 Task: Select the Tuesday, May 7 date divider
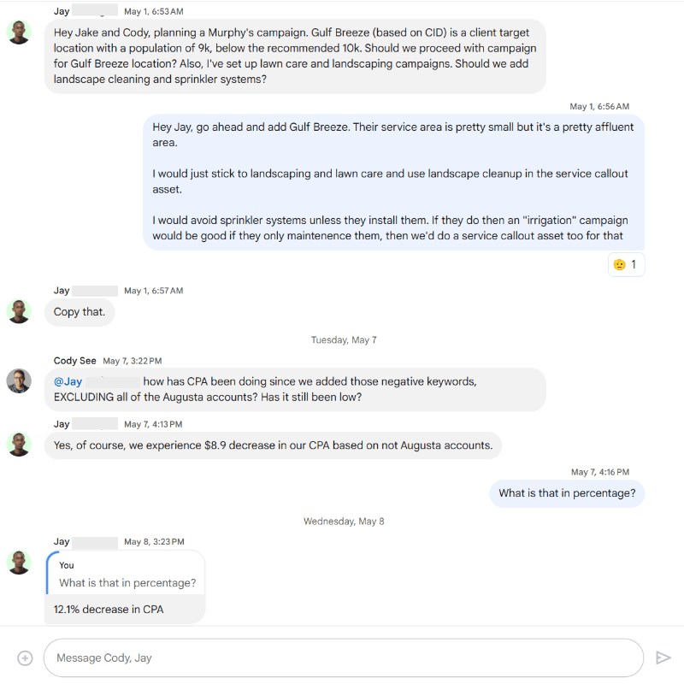pos(344,339)
